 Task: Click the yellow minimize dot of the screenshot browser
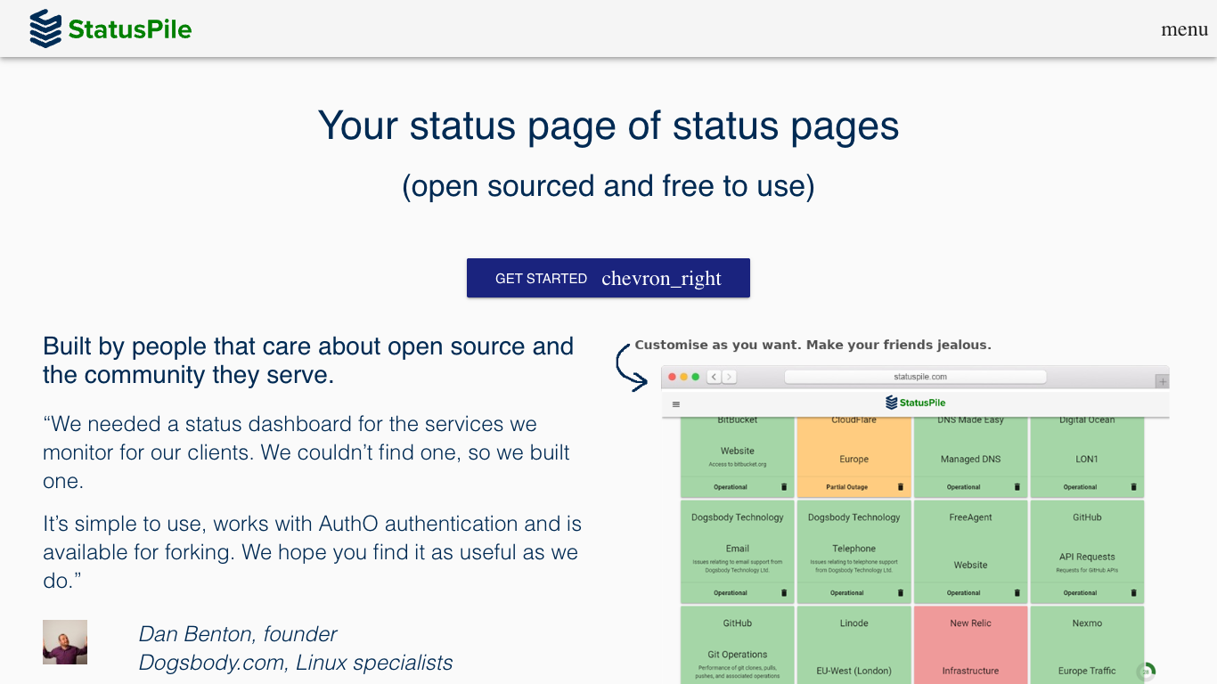click(x=684, y=377)
